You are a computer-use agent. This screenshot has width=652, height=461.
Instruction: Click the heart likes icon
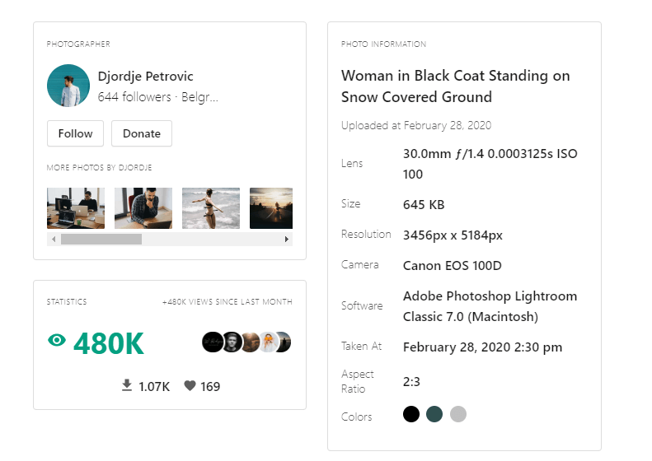(x=190, y=386)
